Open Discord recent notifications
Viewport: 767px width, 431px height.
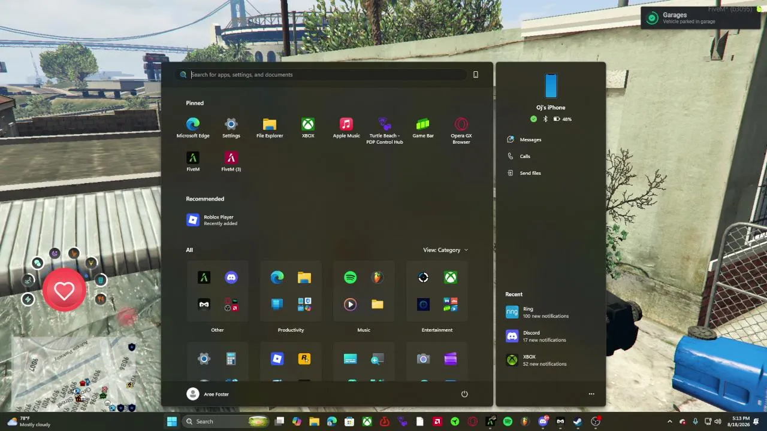(x=536, y=336)
